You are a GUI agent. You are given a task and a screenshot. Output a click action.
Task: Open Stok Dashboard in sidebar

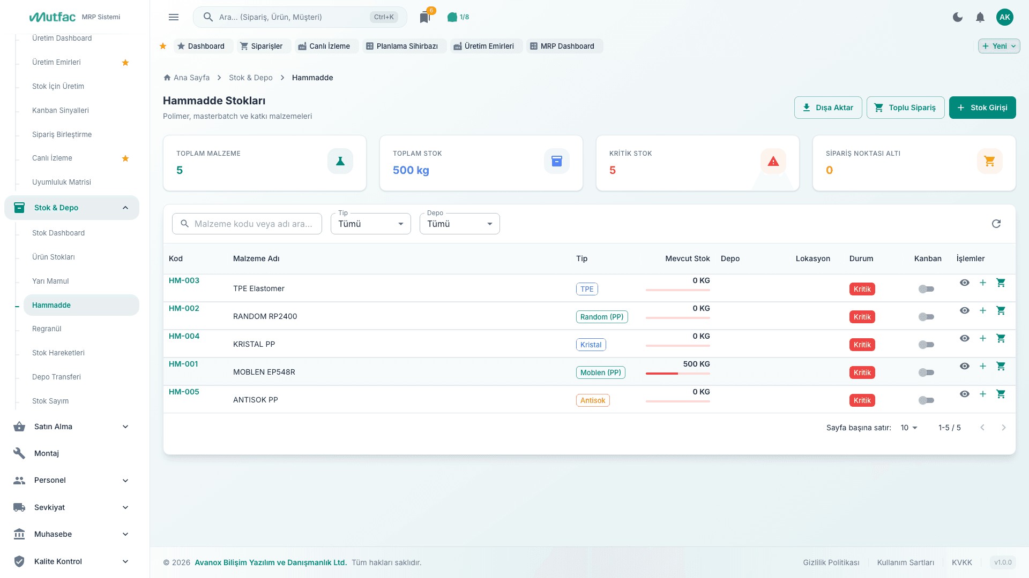58,233
